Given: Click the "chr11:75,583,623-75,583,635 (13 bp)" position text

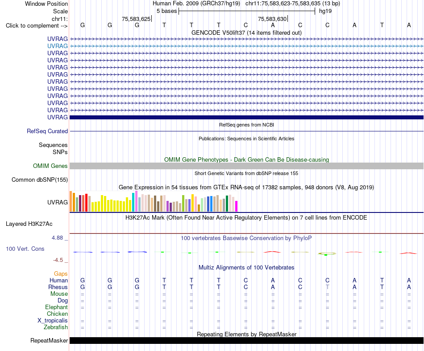Looking at the screenshot, I should click(293, 4).
